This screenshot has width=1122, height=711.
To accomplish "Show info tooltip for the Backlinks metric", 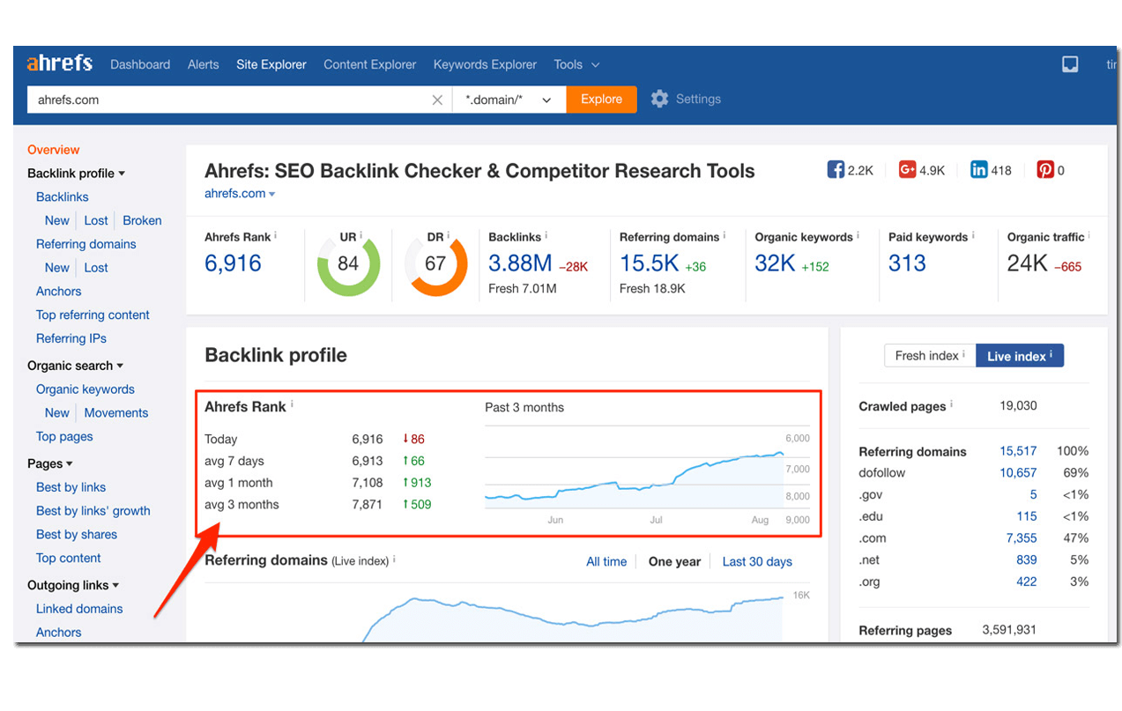I will coord(546,235).
